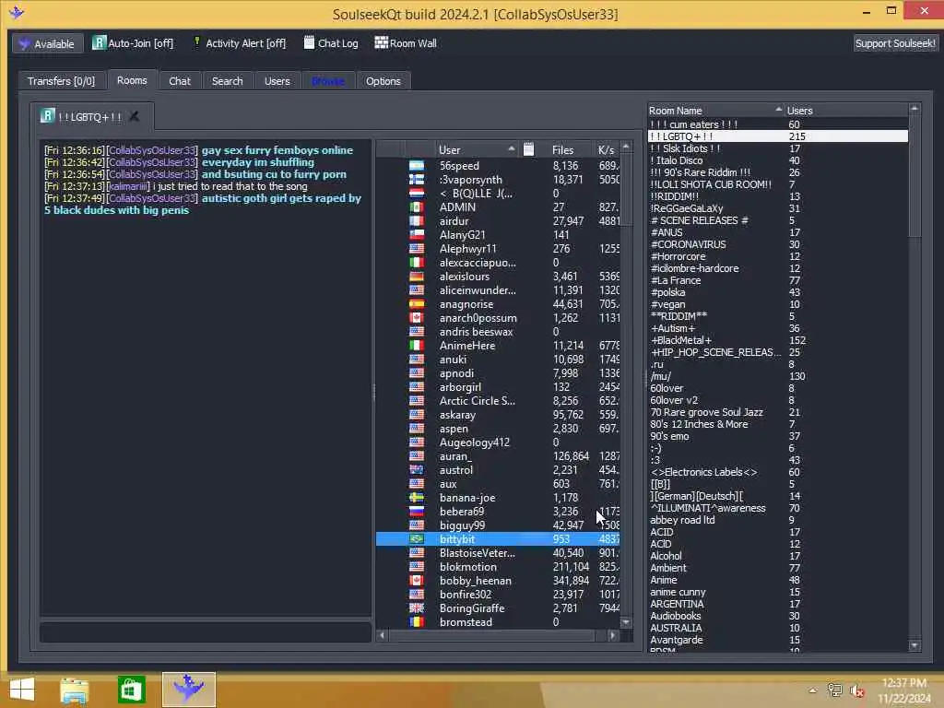The height and width of the screenshot is (708, 944).
Task: Select user 56speed's flag icon
Action: 417,166
